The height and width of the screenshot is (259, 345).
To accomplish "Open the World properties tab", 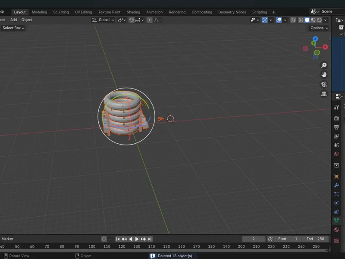I will point(336,154).
